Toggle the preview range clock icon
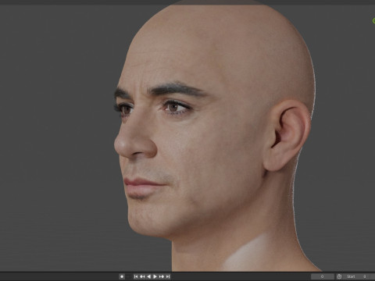 (339, 276)
